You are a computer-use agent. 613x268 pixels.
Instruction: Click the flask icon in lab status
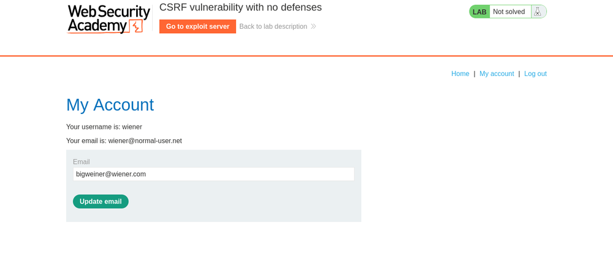point(538,12)
